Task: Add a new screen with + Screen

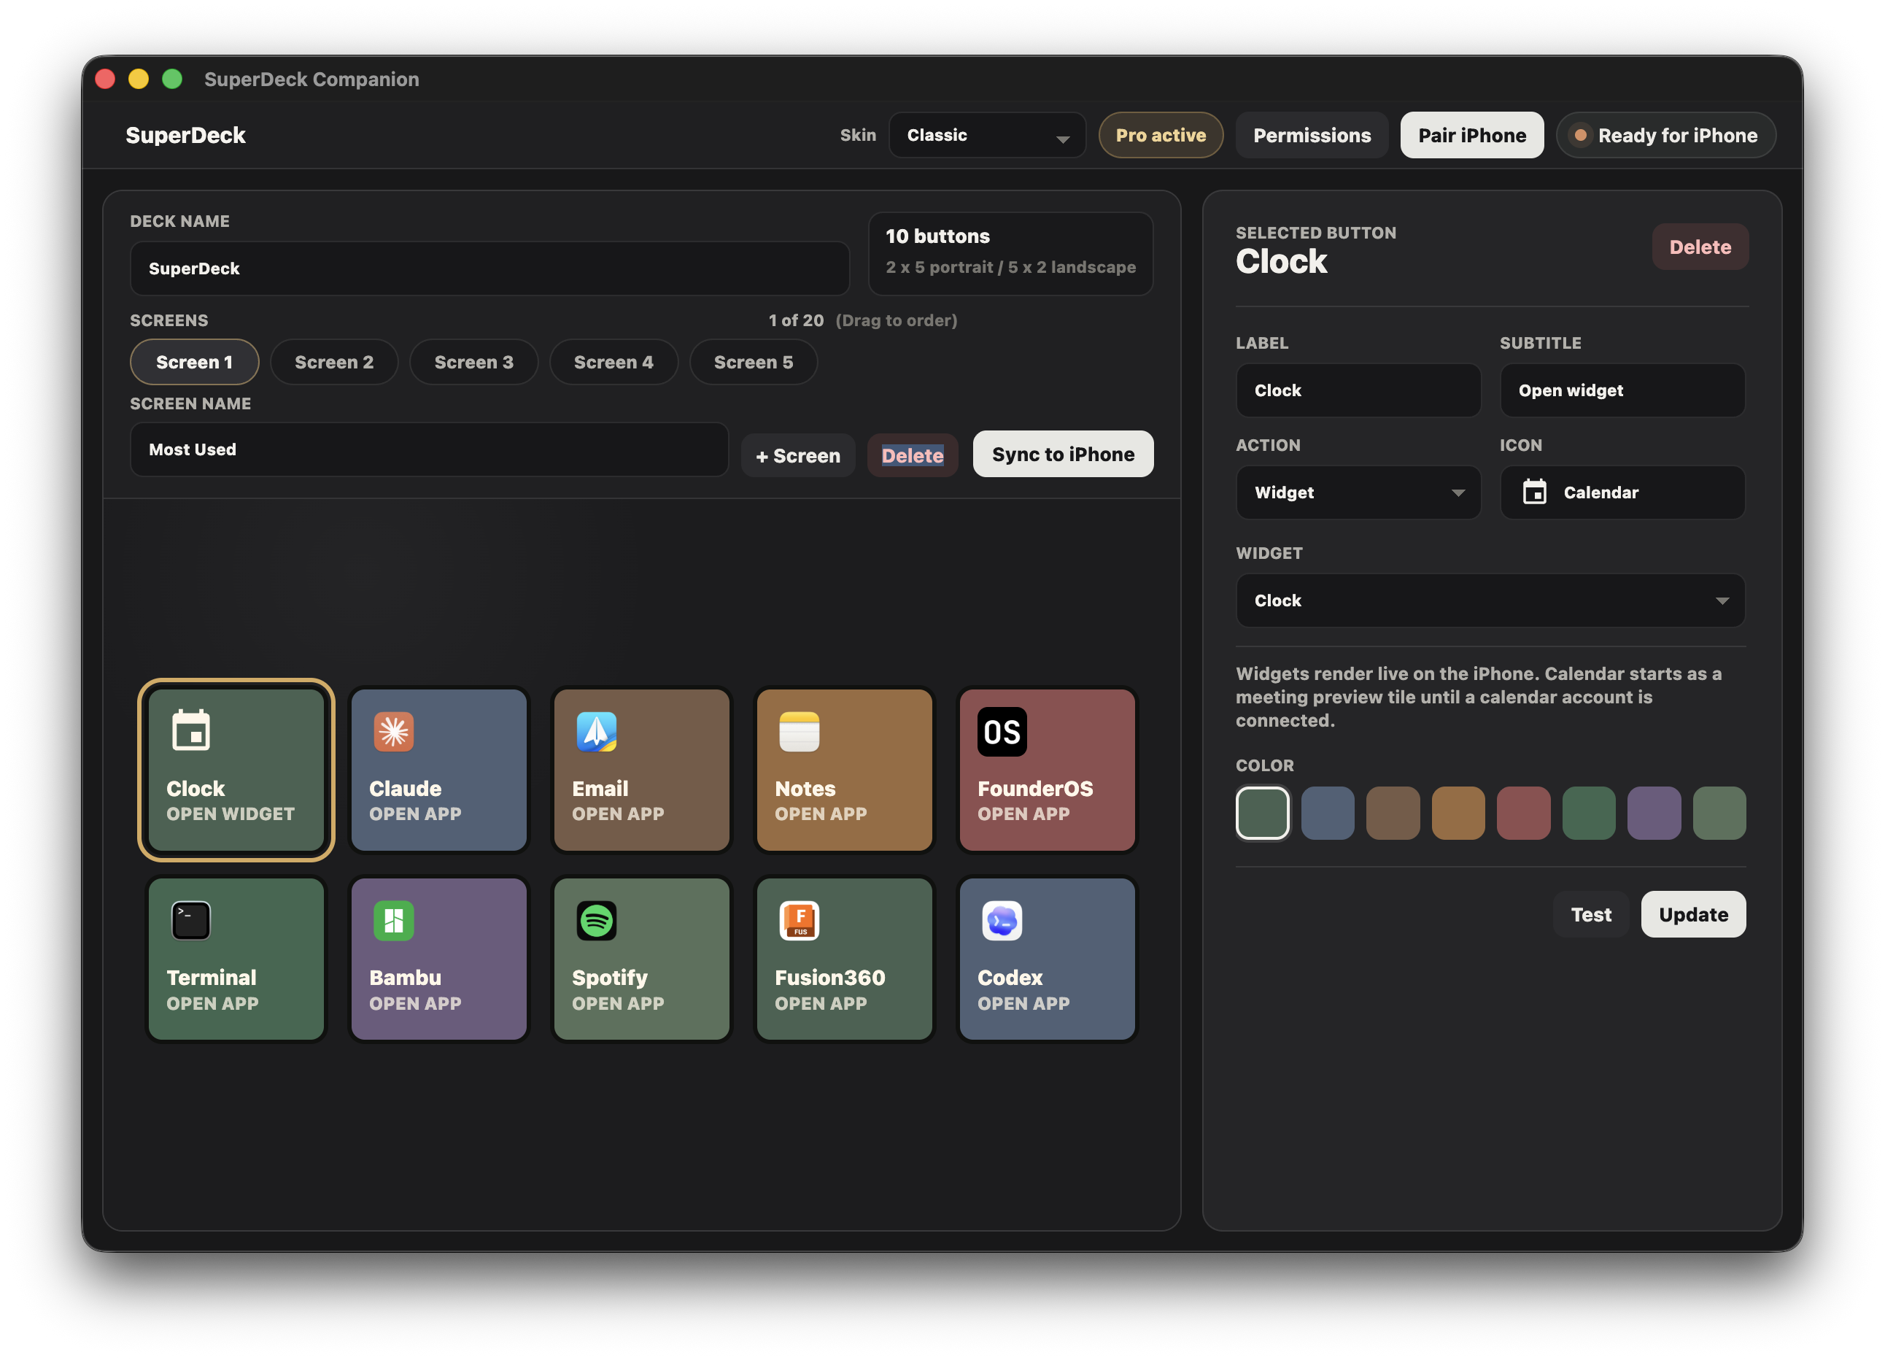Action: pyautogui.click(x=798, y=455)
